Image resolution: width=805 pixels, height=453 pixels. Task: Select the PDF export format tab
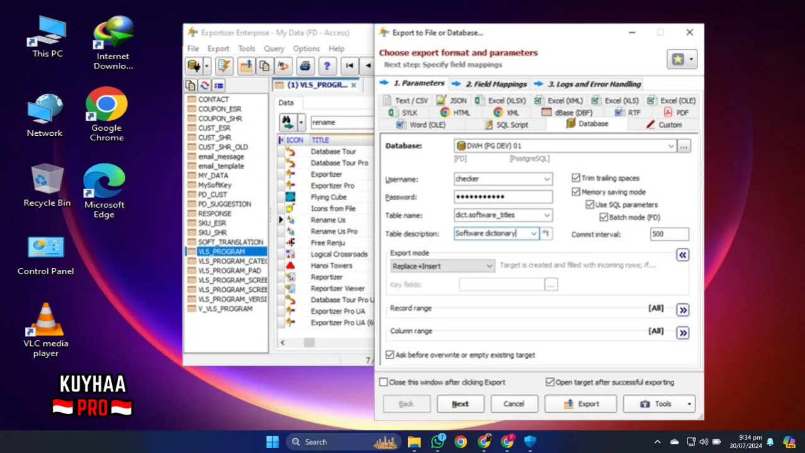click(677, 113)
